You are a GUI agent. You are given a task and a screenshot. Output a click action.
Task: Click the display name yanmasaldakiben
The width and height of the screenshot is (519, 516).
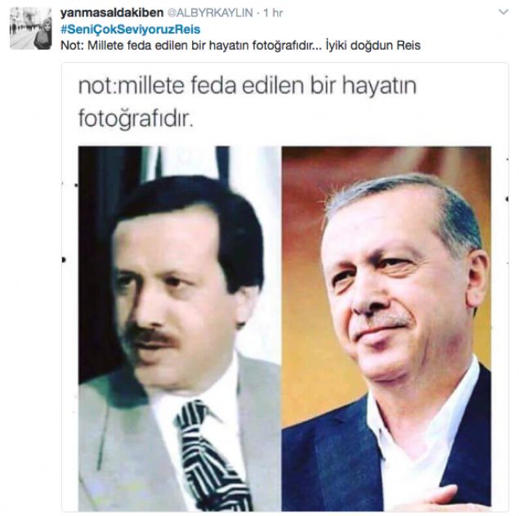tap(112, 12)
